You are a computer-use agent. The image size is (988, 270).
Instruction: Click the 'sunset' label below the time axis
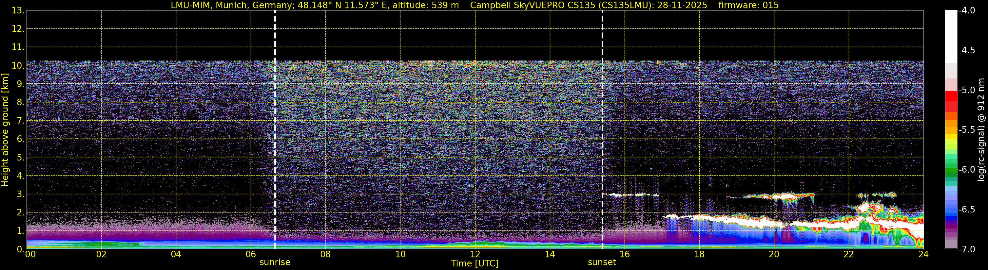click(x=602, y=262)
